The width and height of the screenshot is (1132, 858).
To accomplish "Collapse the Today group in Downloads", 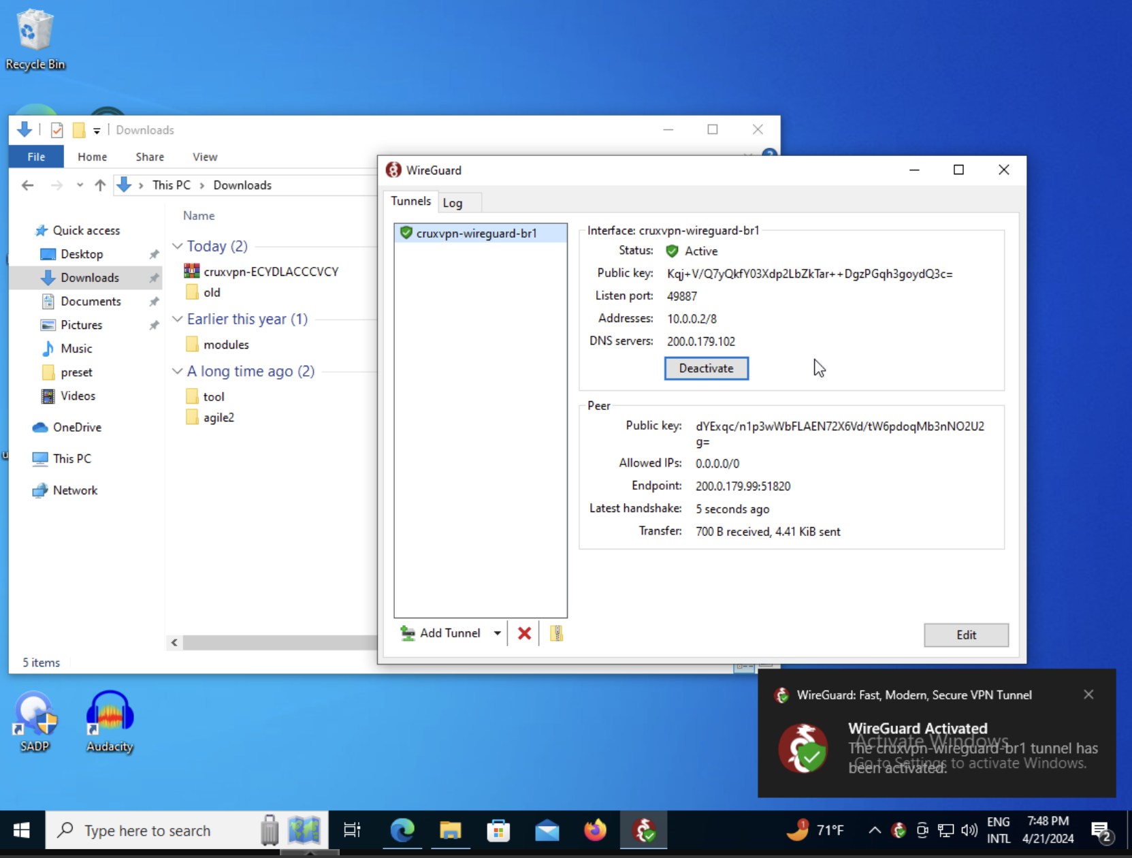I will pos(178,246).
